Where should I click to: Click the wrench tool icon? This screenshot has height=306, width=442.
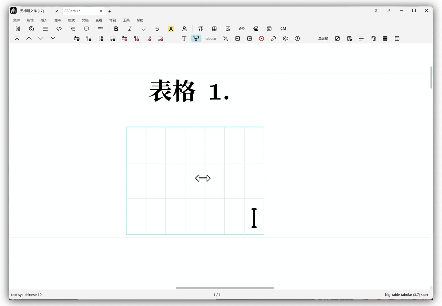tap(273, 39)
